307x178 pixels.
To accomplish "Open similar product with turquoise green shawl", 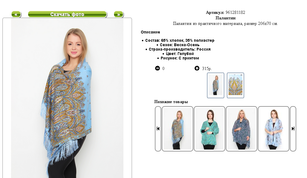I will tap(210, 129).
